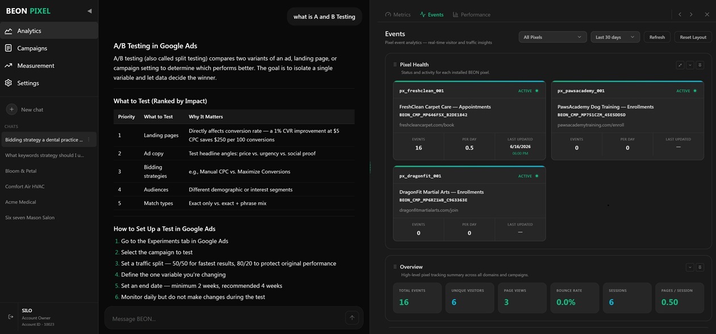716x334 pixels.
Task: Open the Last 30 days dropdown
Action: (x=615, y=37)
